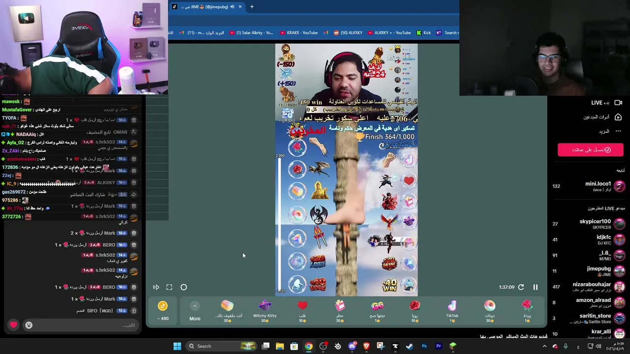Click the Get Coins pink button
This screenshot has height=354, width=630.
(x=590, y=150)
